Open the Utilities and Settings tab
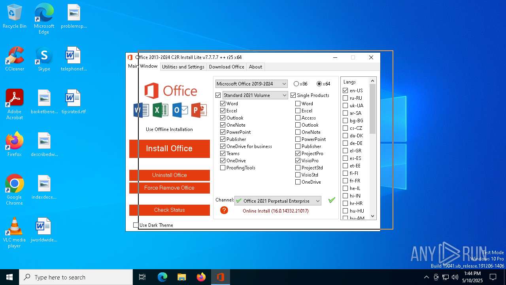Image resolution: width=506 pixels, height=285 pixels. 183,67
